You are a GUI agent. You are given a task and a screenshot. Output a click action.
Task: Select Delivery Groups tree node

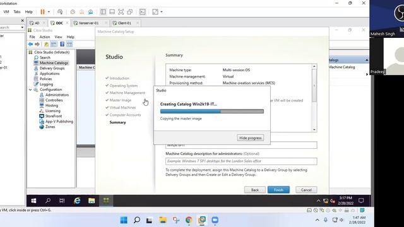(52, 68)
